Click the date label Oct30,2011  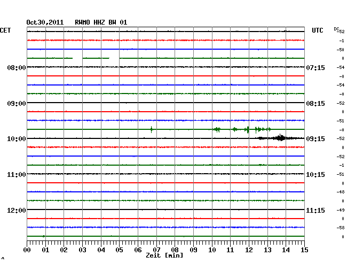click(45, 22)
